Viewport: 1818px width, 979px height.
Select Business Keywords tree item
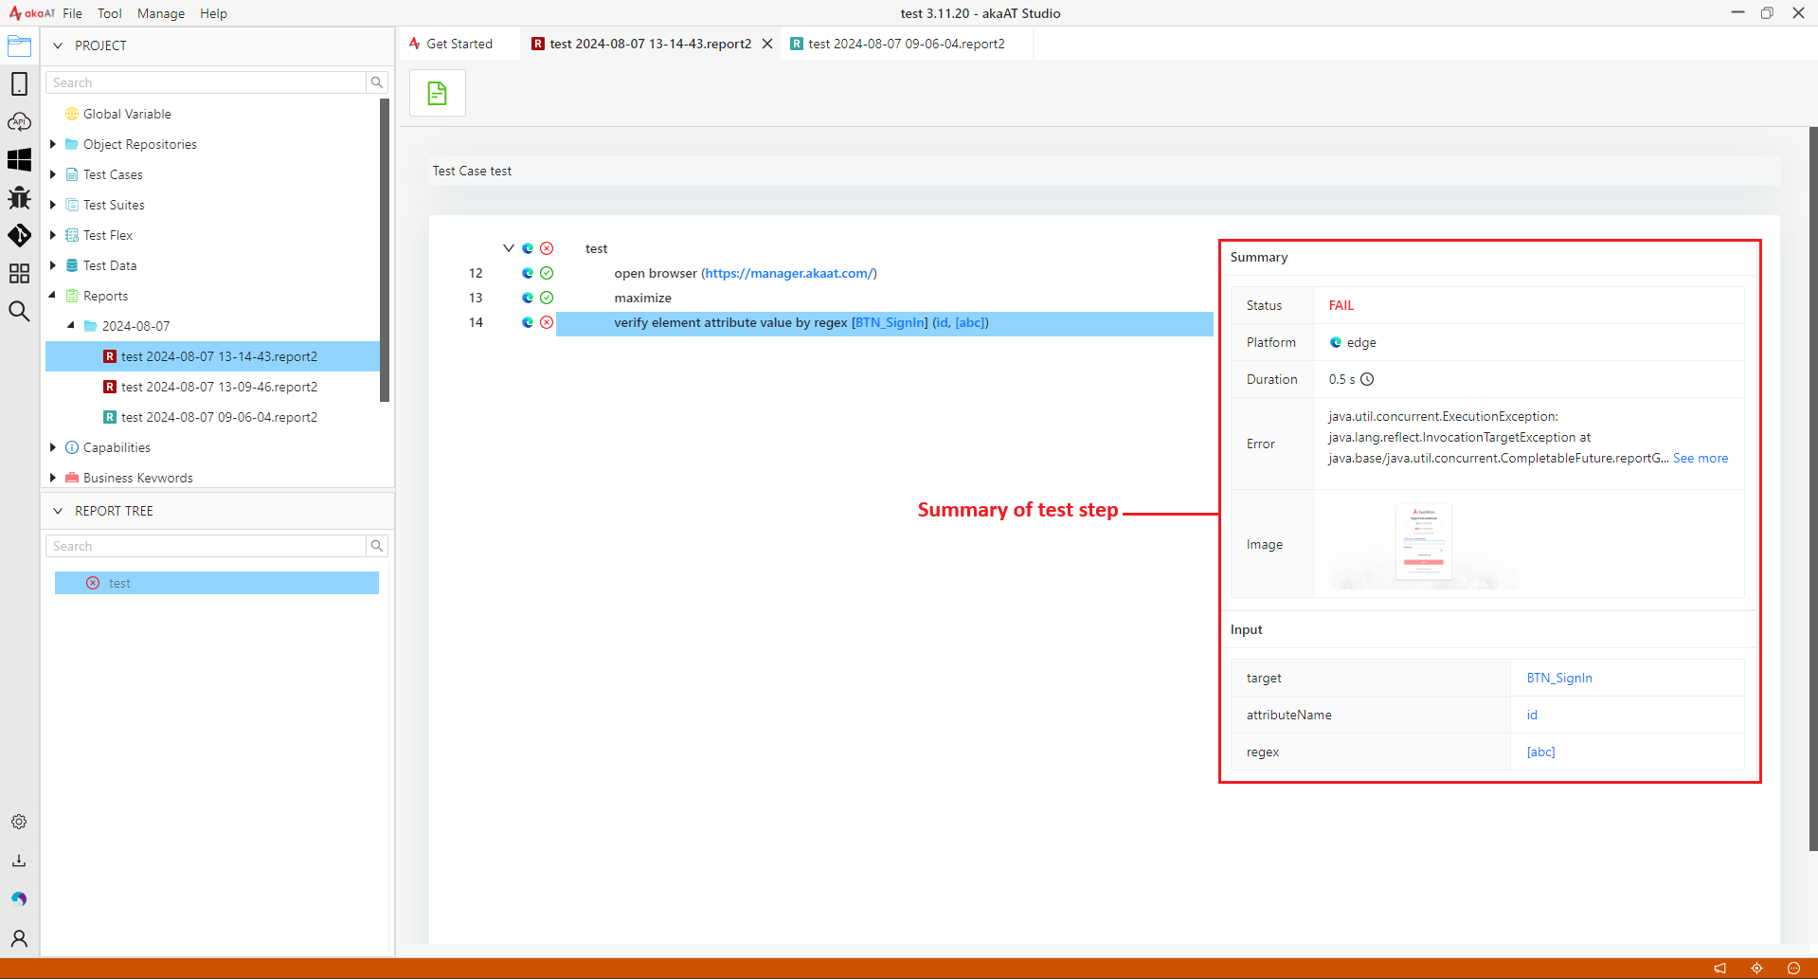(138, 478)
